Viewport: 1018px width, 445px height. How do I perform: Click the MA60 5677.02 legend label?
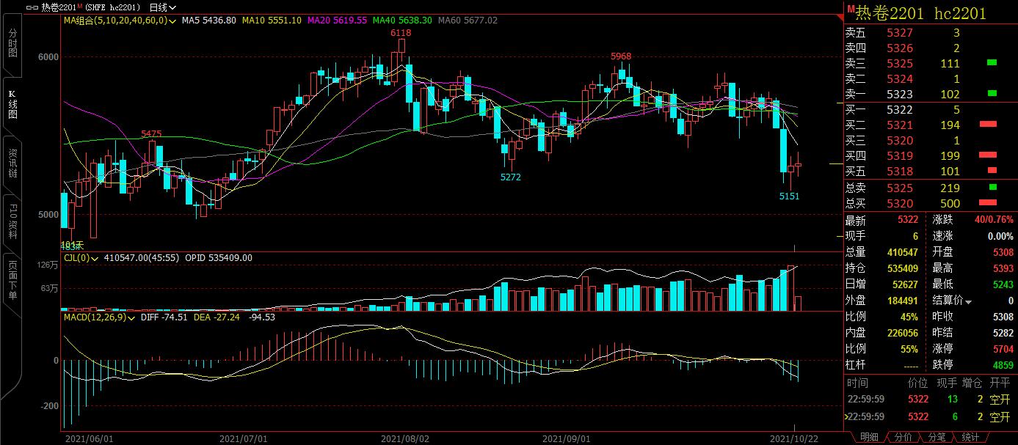tap(468, 21)
